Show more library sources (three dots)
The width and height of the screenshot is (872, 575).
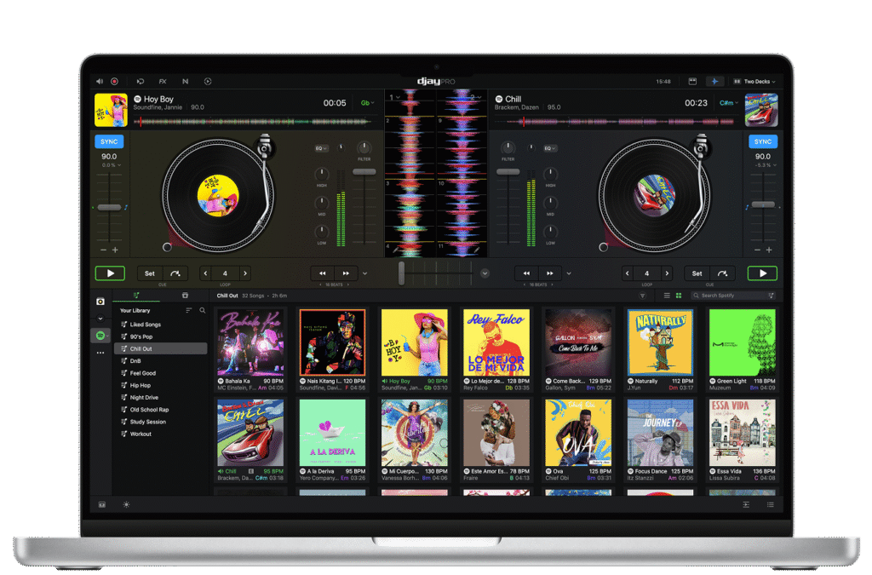100,353
